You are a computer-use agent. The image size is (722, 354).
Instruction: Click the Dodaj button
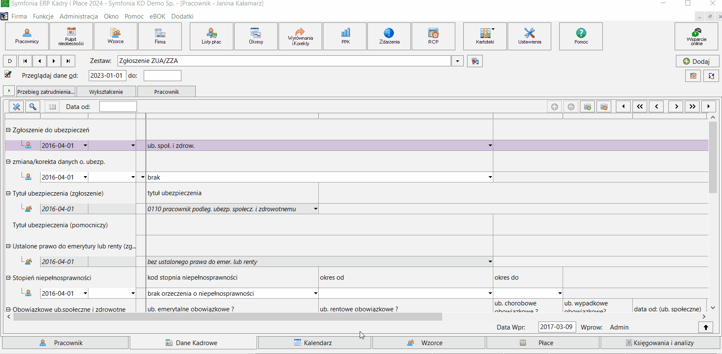(697, 61)
